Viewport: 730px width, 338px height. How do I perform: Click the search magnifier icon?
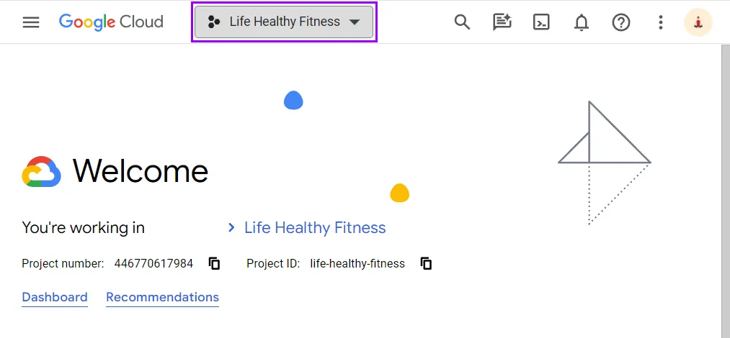point(462,22)
